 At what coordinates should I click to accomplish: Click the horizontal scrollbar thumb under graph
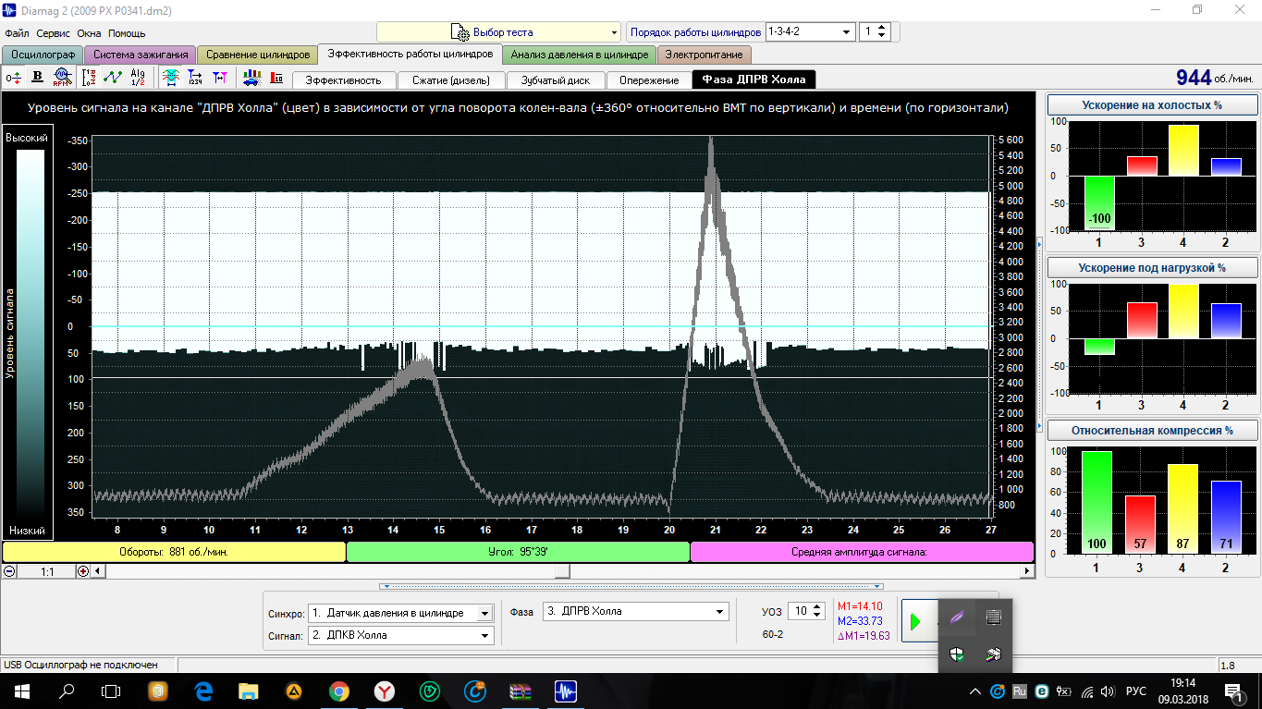(562, 571)
